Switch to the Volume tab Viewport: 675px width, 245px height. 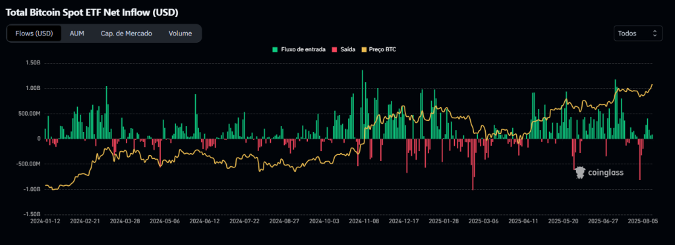click(x=180, y=33)
